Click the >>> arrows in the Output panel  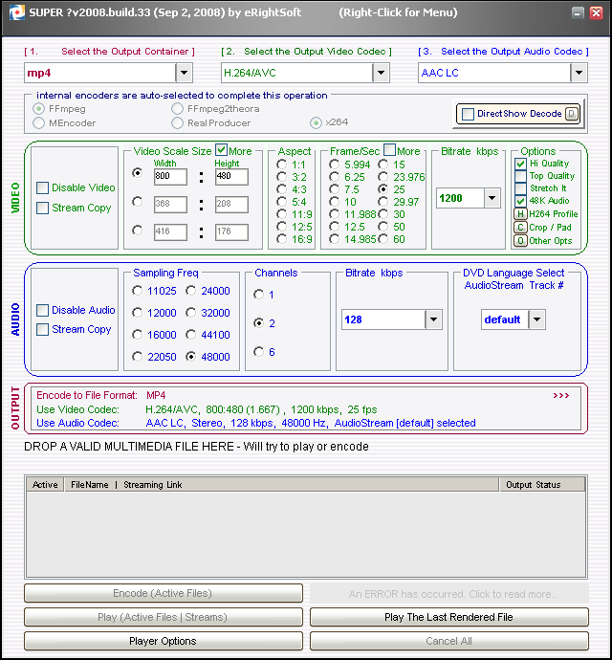pyautogui.click(x=561, y=395)
